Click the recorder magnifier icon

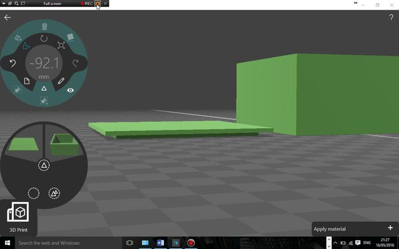(16, 3)
